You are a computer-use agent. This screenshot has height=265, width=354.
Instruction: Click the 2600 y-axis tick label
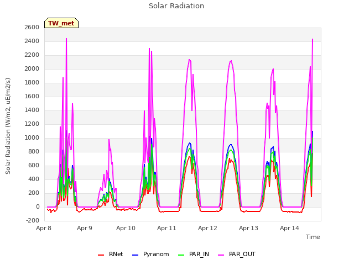click(x=32, y=27)
